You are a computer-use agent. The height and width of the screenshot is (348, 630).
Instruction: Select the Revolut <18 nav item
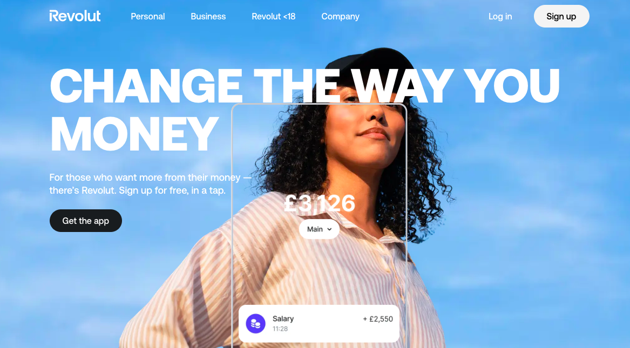pos(274,17)
